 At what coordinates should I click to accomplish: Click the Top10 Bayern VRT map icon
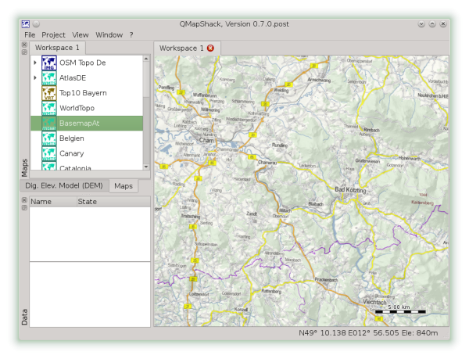49,93
